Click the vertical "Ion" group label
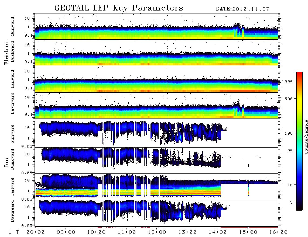The height and width of the screenshot is (237, 308). (6, 162)
